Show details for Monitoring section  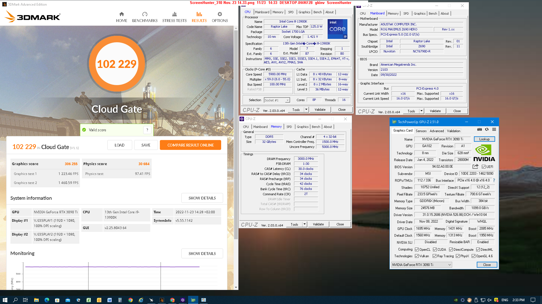click(202, 254)
